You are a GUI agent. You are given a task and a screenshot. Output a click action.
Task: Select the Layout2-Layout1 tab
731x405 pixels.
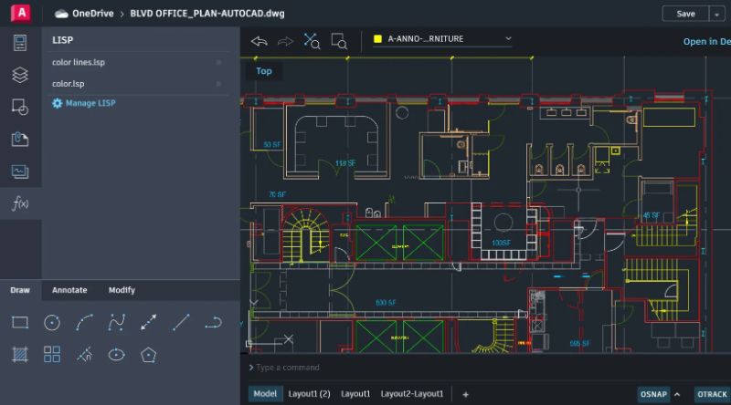pyautogui.click(x=412, y=394)
